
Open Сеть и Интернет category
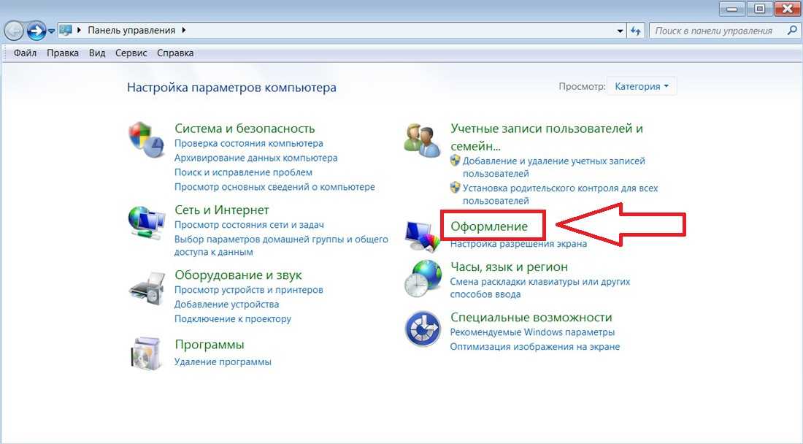222,210
